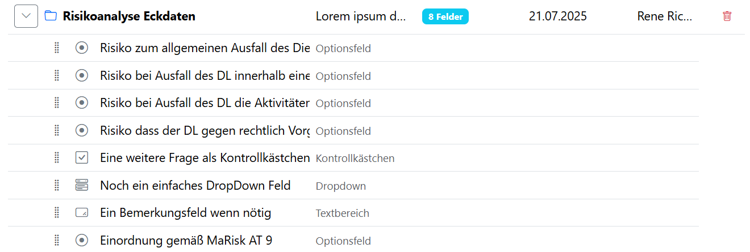
Task: Click the dropdown type icon for DropDown Feld
Action: (82, 186)
